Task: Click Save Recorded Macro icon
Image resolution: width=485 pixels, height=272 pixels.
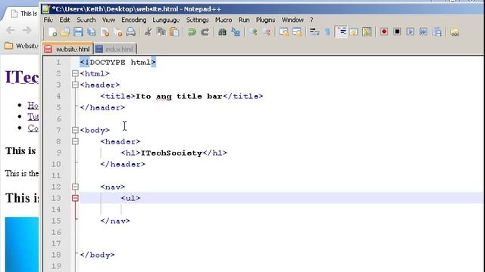Action: tap(437, 32)
